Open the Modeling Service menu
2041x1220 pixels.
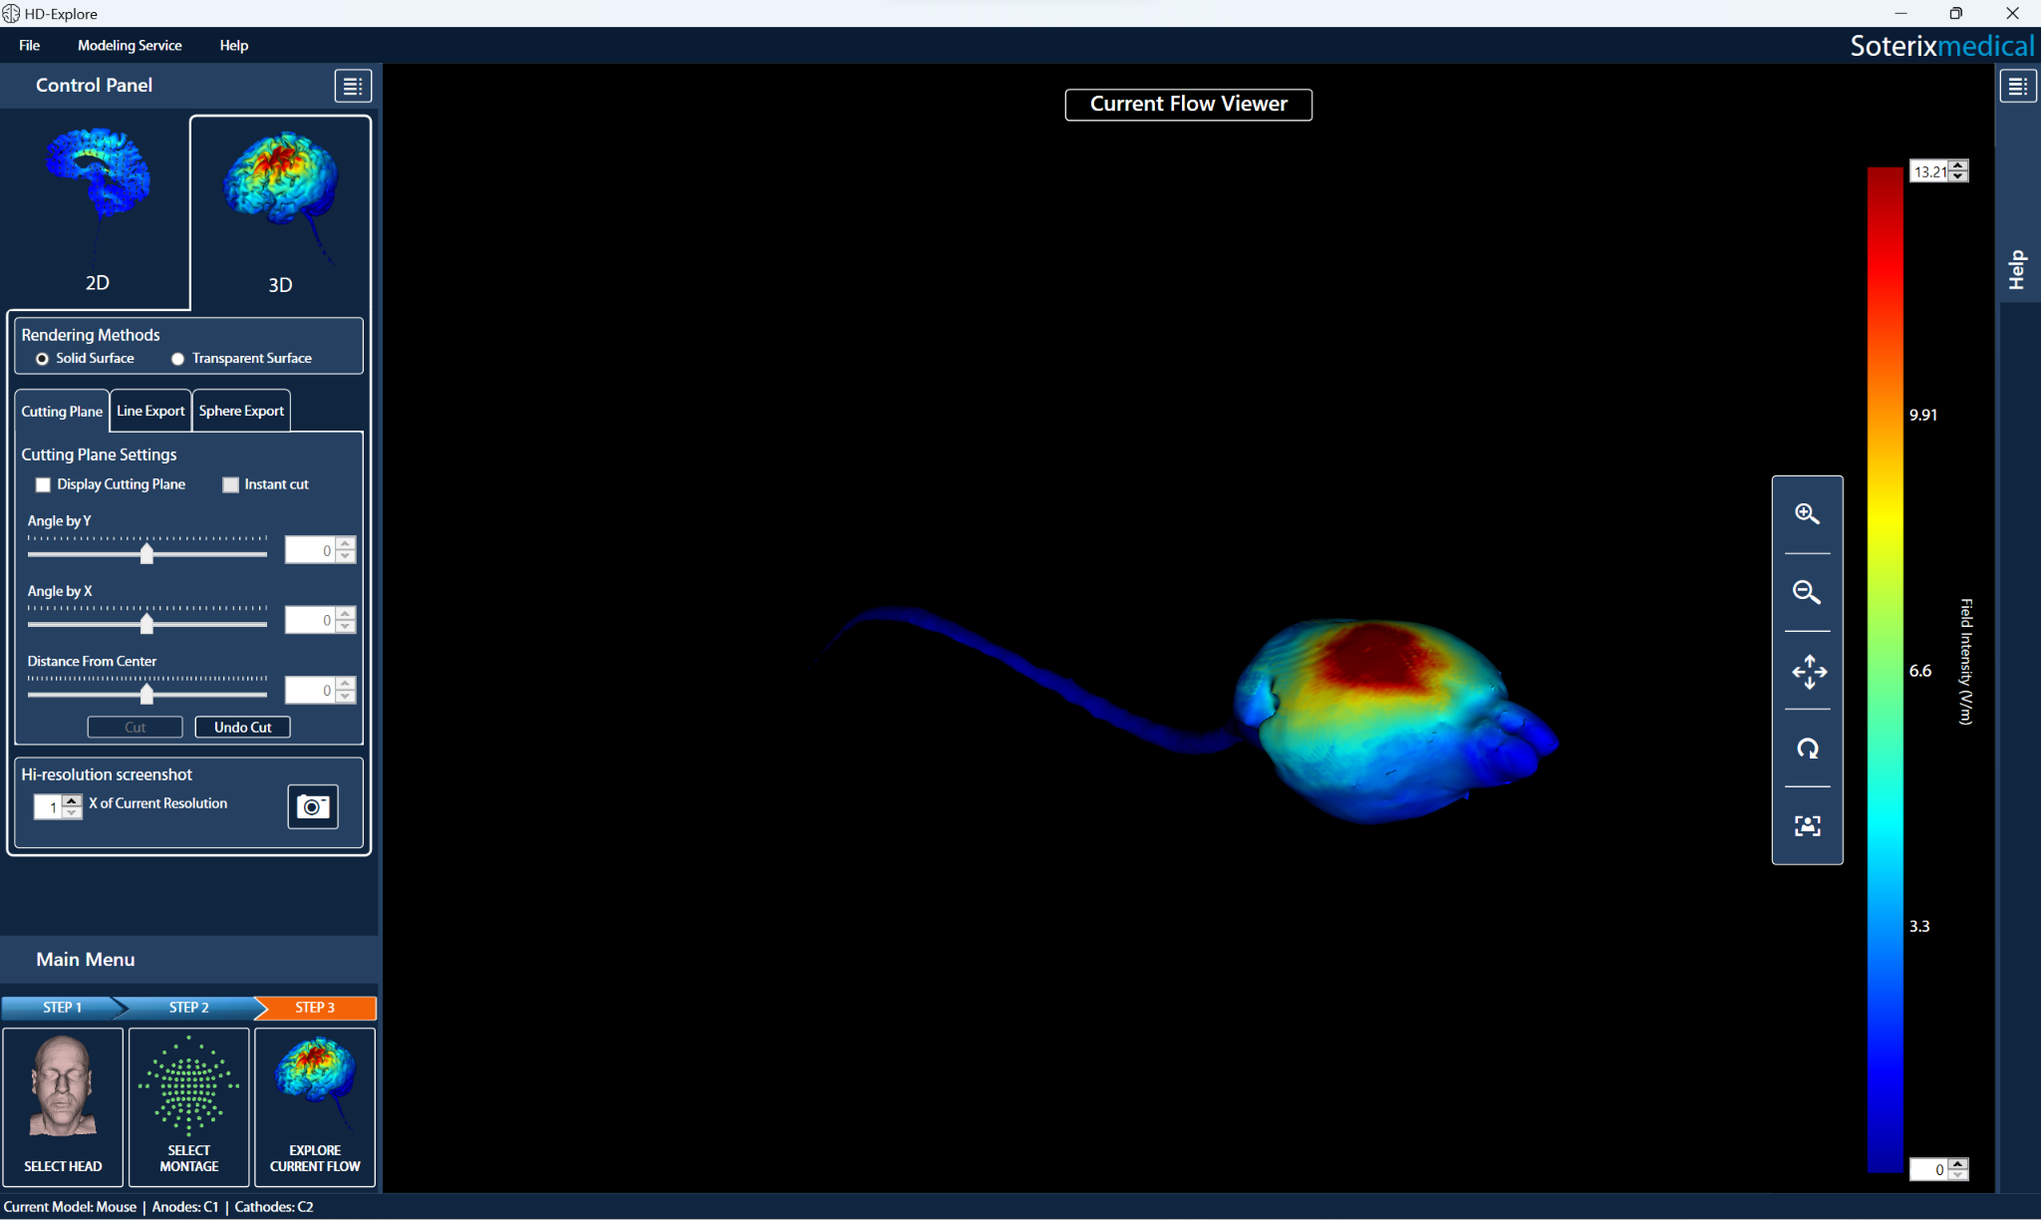tap(130, 46)
